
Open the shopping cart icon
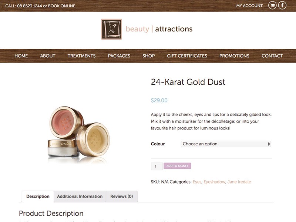272,6
